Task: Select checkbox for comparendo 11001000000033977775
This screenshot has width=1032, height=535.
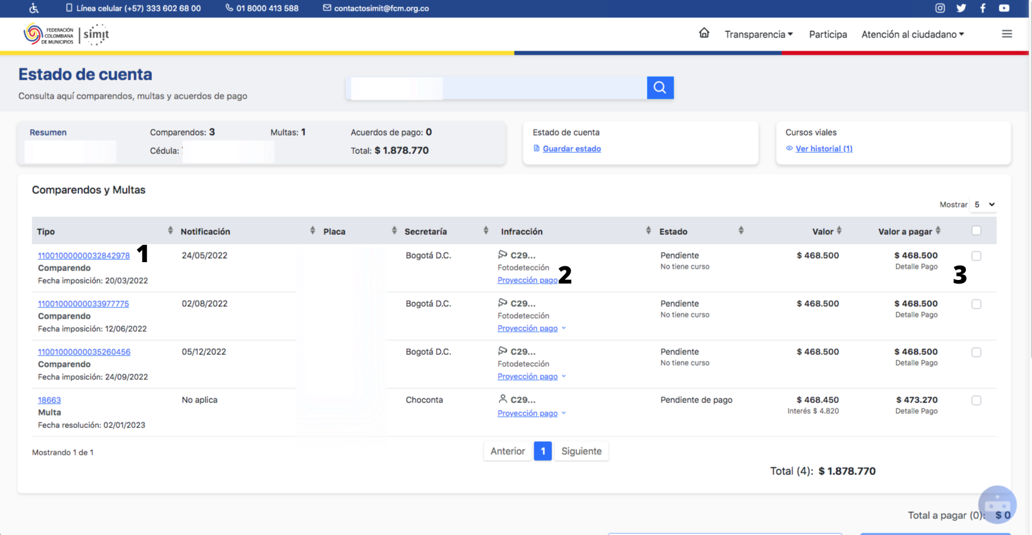Action: (976, 304)
